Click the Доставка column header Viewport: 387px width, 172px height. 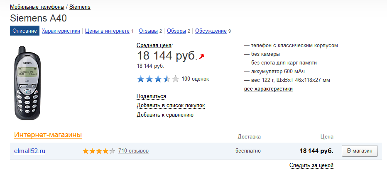pos(249,136)
